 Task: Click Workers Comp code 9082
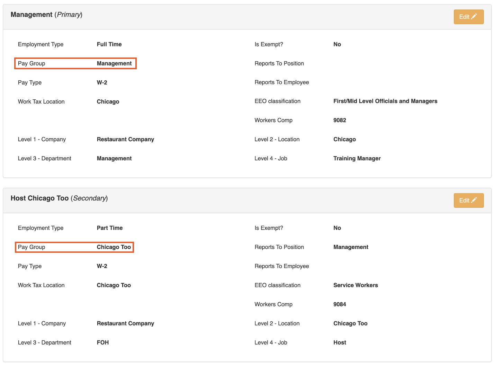pos(340,120)
